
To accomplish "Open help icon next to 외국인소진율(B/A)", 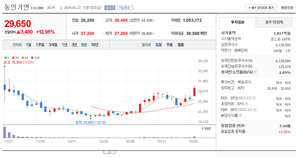I will click(x=255, y=72).
